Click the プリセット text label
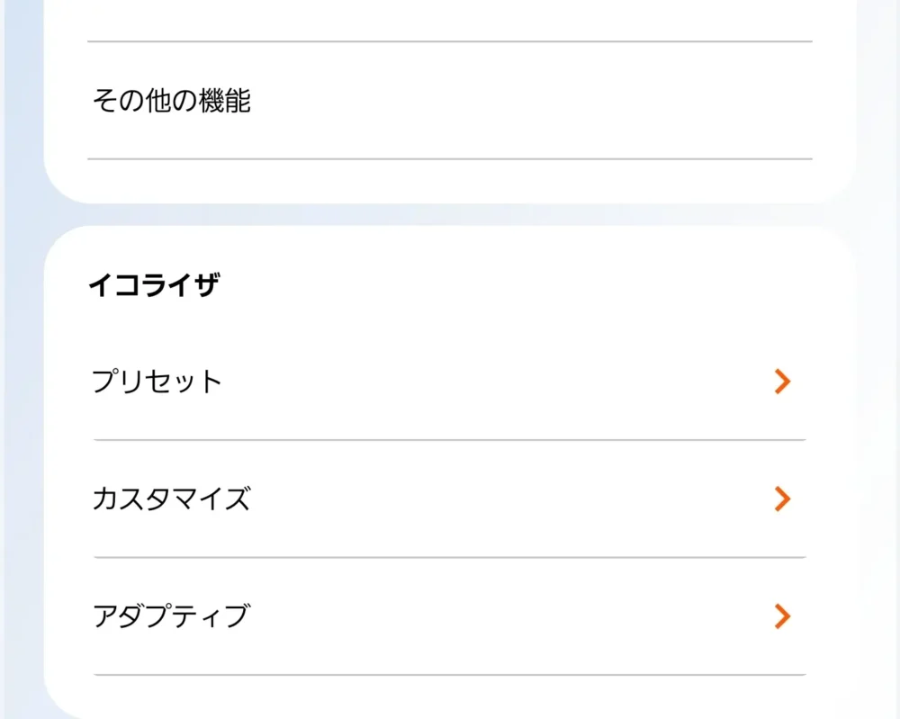This screenshot has width=900, height=719. click(x=157, y=382)
